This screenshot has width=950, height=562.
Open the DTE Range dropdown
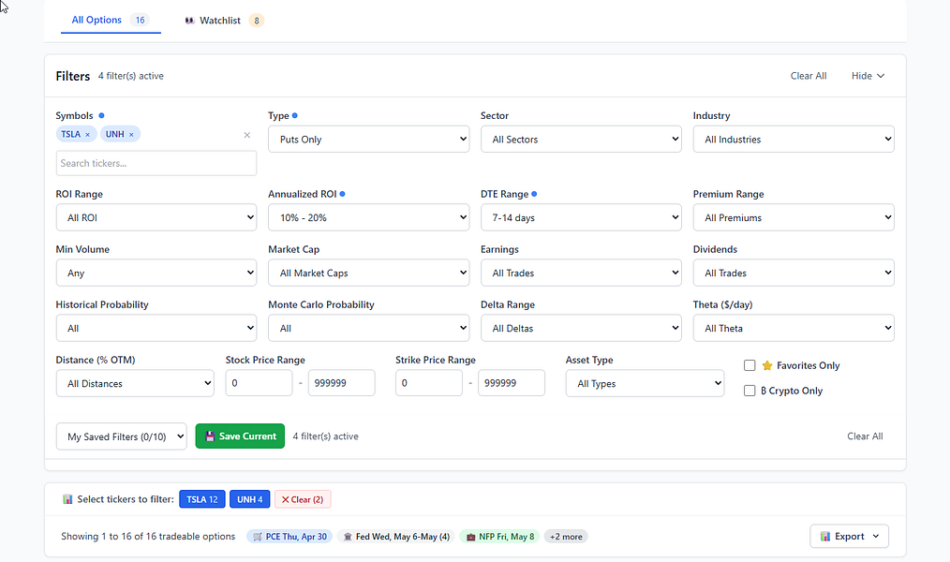[581, 217]
